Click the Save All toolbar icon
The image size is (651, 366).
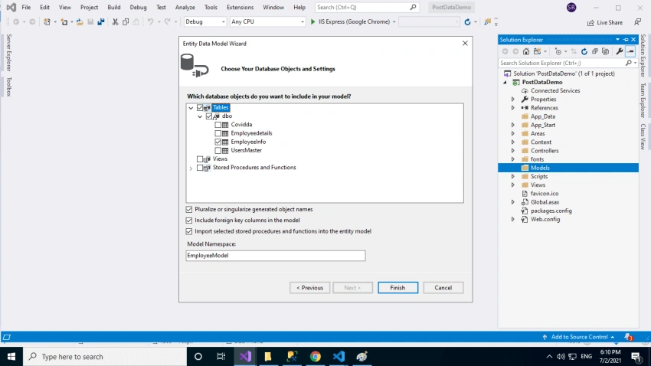(101, 21)
